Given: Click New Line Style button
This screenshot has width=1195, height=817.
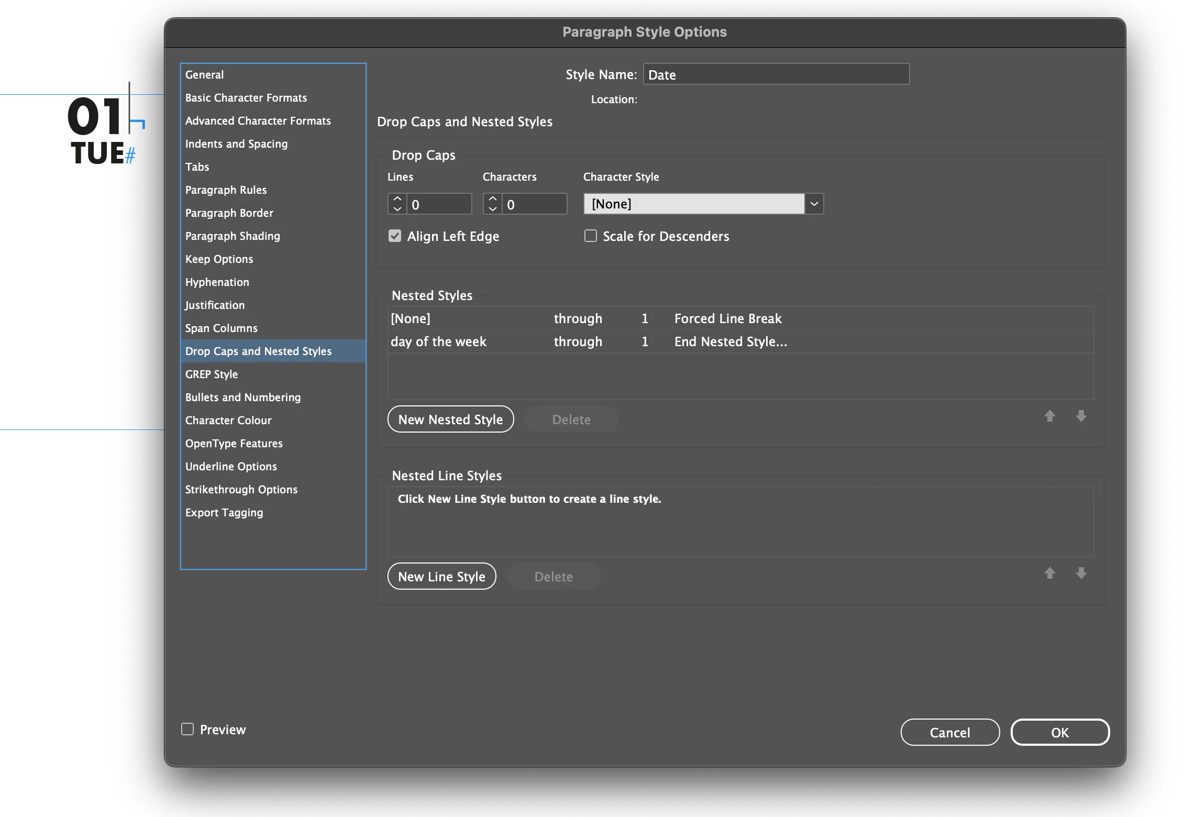Looking at the screenshot, I should pyautogui.click(x=441, y=576).
